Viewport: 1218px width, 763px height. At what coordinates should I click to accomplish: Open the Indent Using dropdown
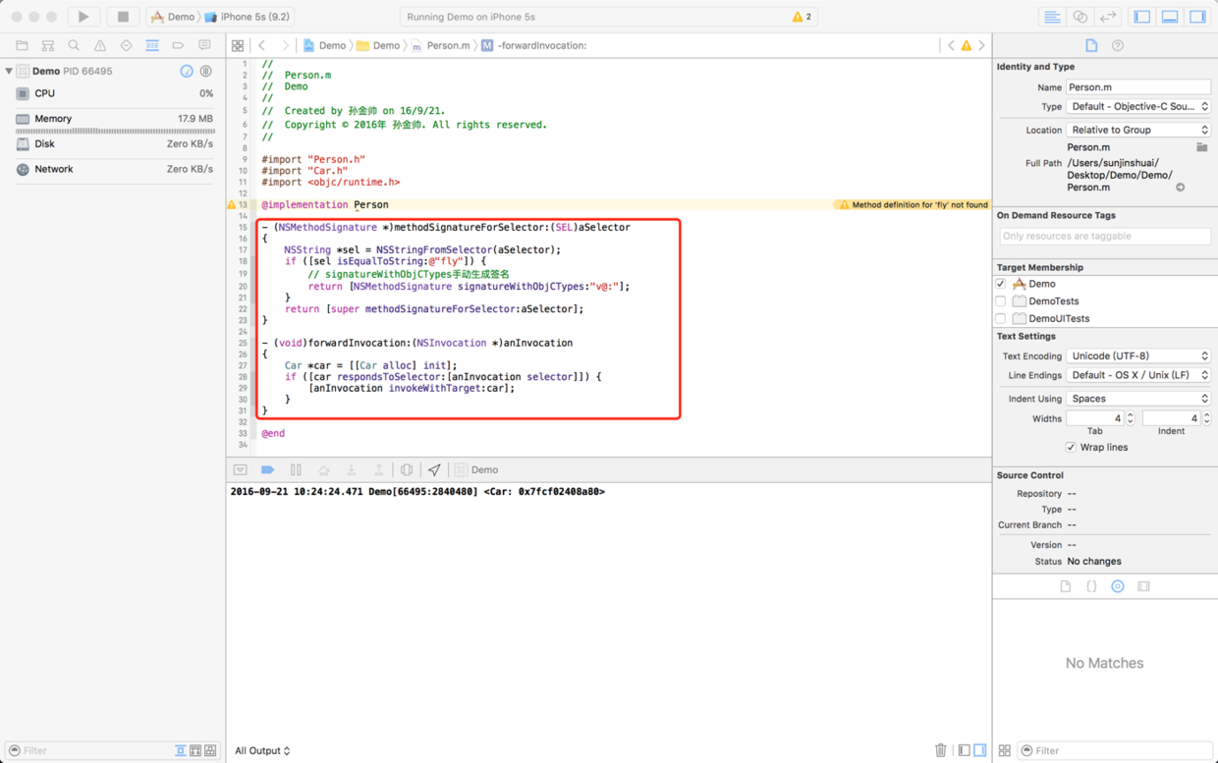(x=1138, y=399)
